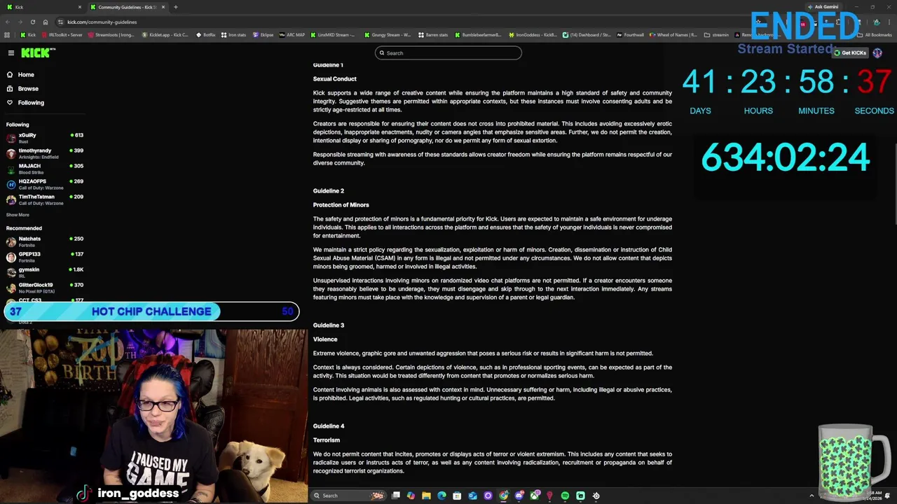Reload the current page
Image resolution: width=897 pixels, height=504 pixels.
pyautogui.click(x=32, y=22)
